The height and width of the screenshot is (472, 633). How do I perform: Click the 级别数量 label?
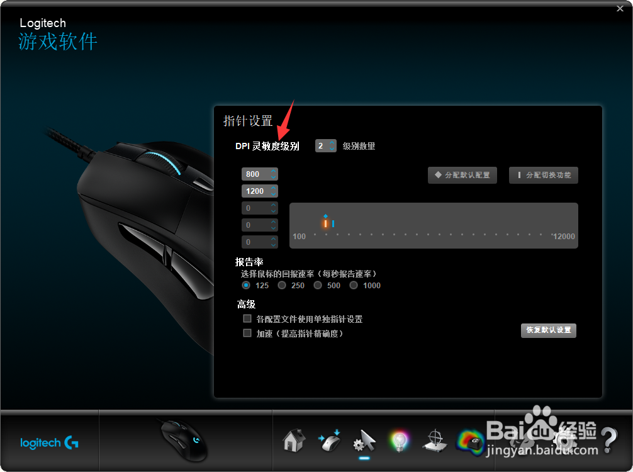pyautogui.click(x=359, y=146)
